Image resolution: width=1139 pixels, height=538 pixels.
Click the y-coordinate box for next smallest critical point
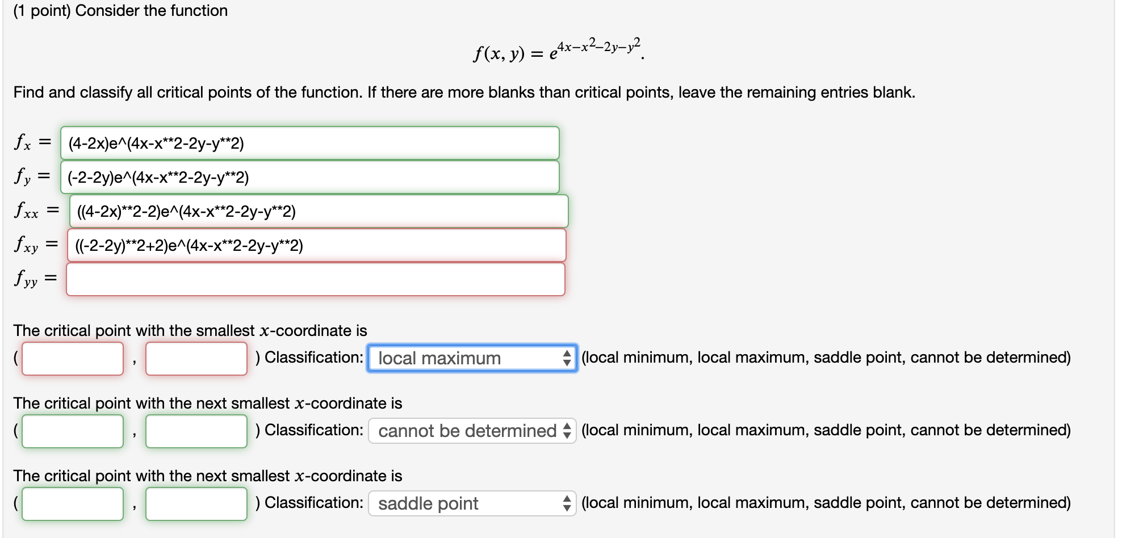coord(196,431)
